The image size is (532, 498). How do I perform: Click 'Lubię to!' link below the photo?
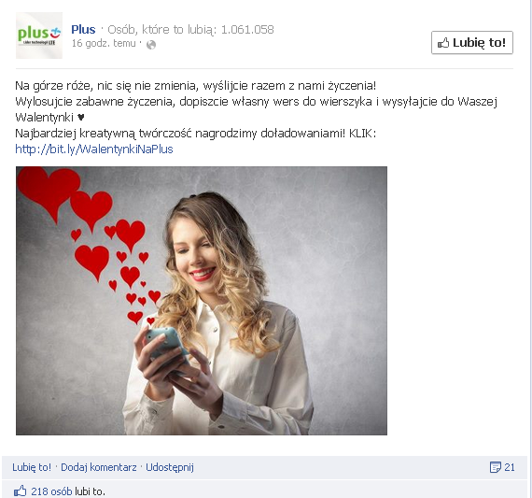click(x=32, y=467)
